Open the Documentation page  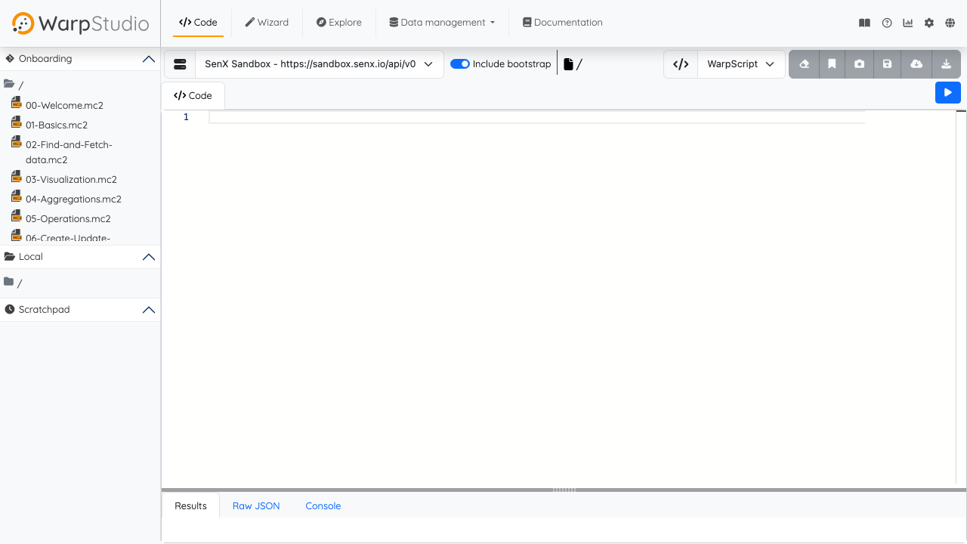click(x=562, y=23)
